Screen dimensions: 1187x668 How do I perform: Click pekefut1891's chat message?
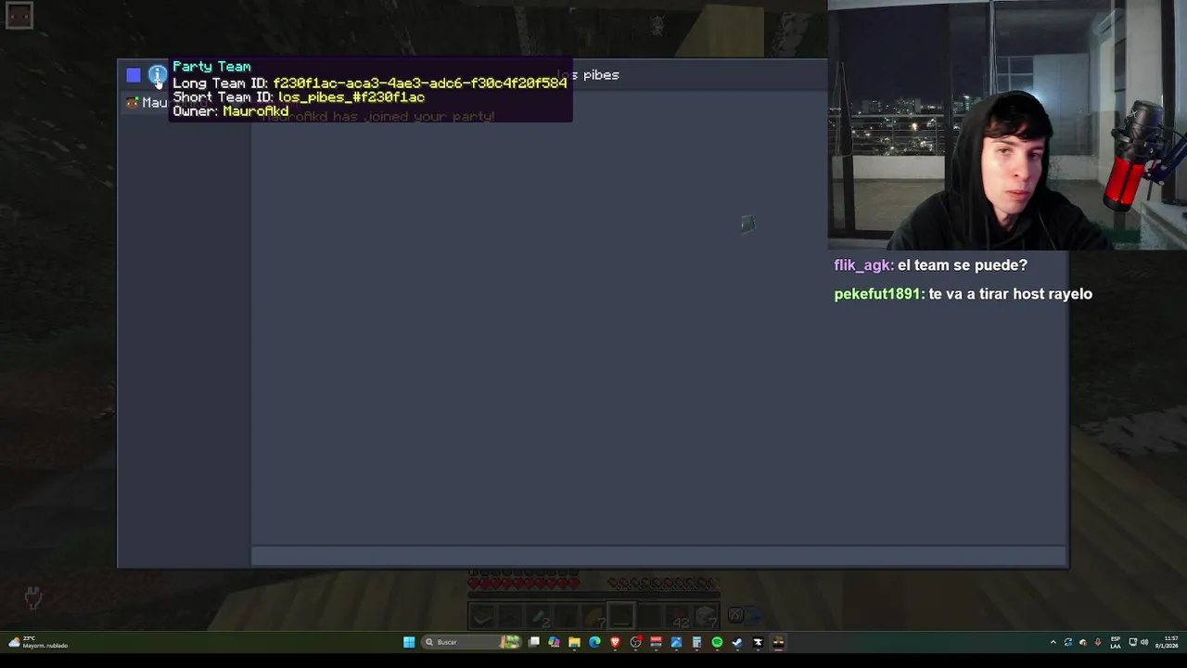click(x=964, y=294)
